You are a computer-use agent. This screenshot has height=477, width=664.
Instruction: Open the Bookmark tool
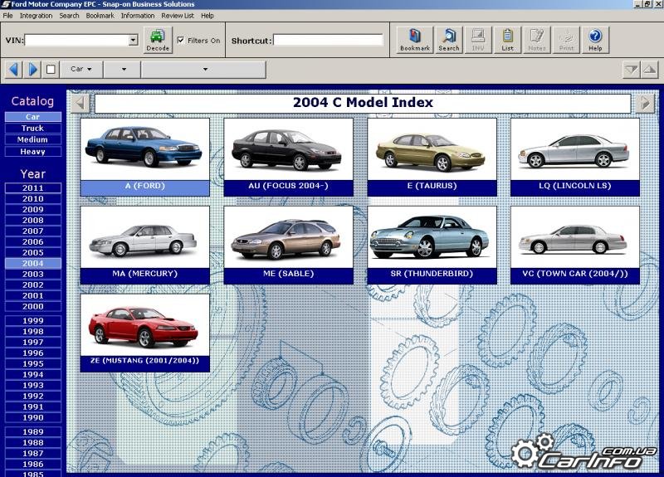(x=414, y=40)
